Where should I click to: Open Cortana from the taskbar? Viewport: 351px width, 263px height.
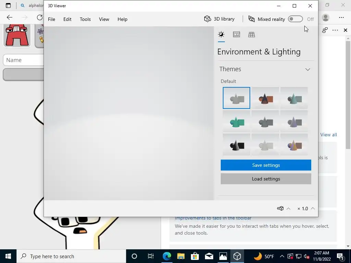[134, 256]
